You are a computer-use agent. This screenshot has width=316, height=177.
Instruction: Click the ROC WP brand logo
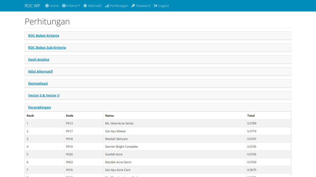[32, 6]
